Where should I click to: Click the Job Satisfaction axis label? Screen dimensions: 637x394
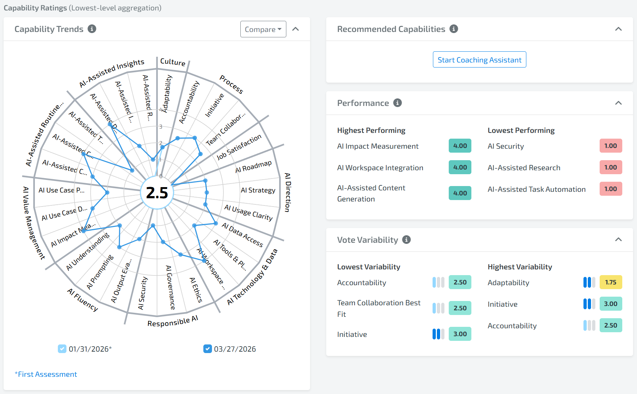point(239,147)
